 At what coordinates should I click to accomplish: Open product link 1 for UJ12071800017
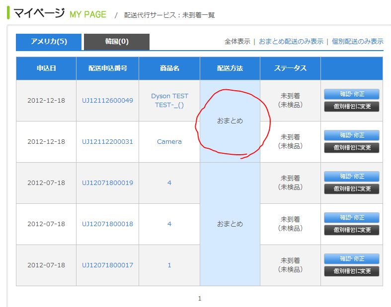coord(169,265)
